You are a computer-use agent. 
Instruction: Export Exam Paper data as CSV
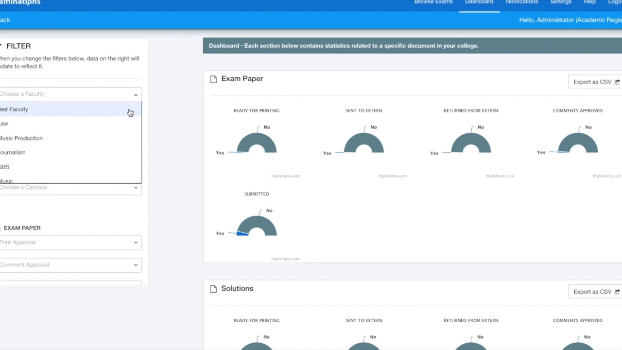(x=596, y=82)
